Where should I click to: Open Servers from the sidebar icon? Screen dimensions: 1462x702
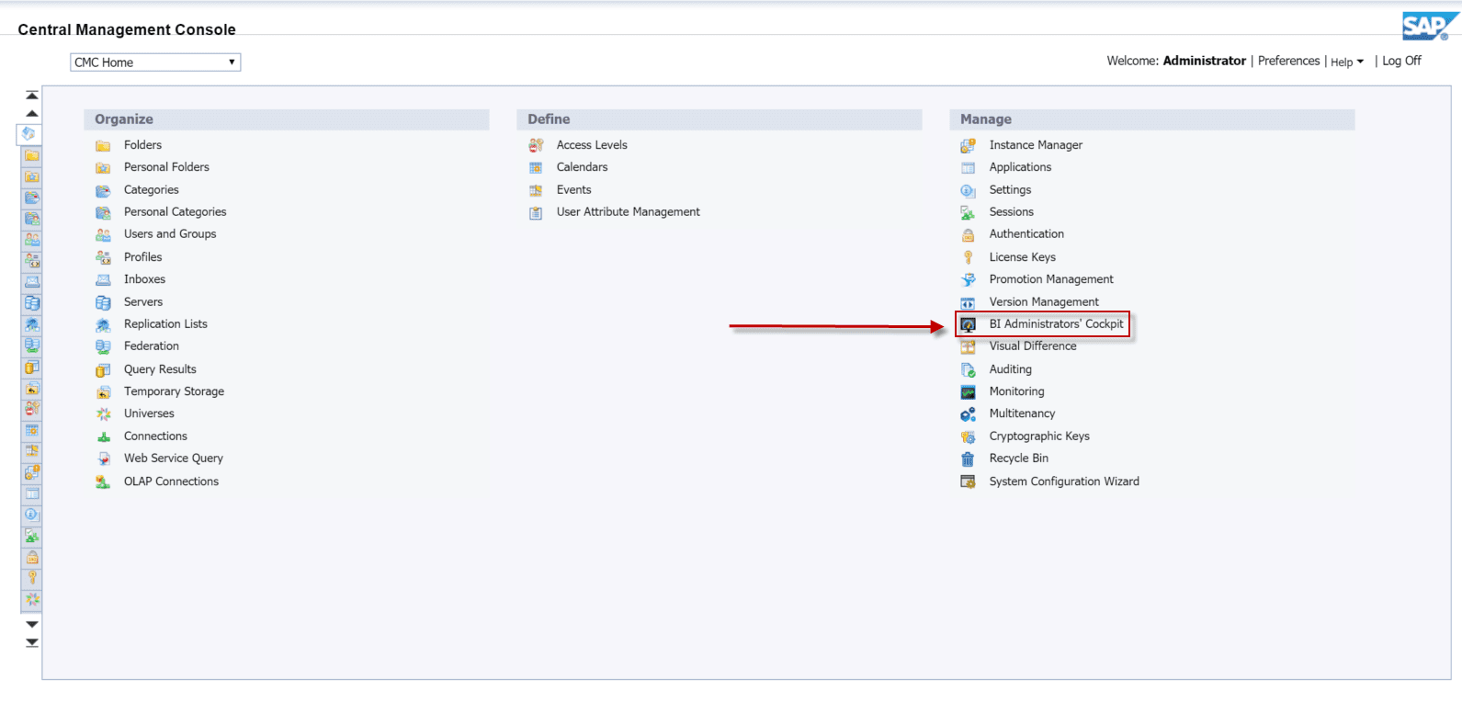point(32,303)
